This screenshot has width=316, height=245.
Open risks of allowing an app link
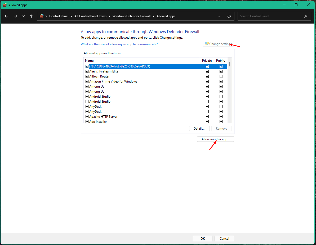point(119,44)
